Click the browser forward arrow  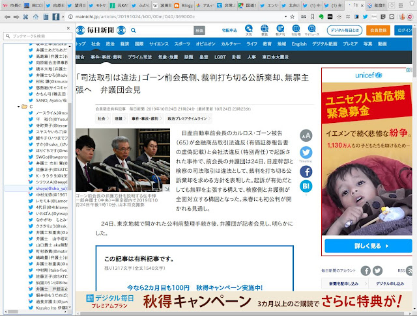pos(16,17)
